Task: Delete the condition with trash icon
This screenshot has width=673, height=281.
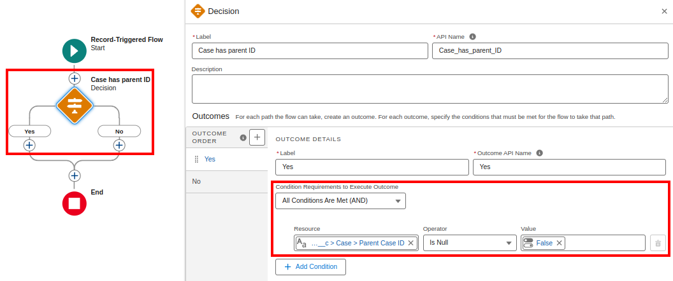Action: click(x=658, y=243)
